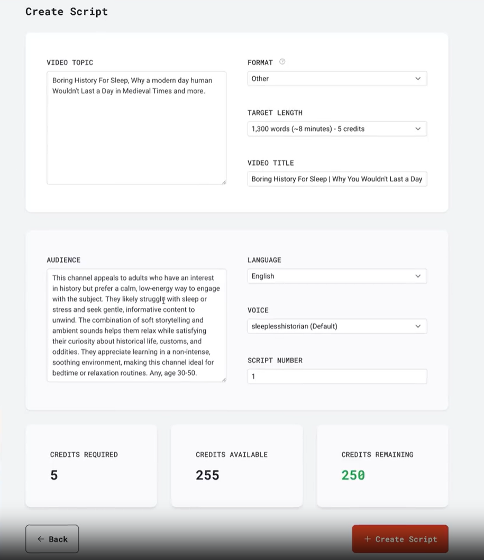Click the Format help question-mark icon
The image size is (484, 560).
[x=282, y=62]
